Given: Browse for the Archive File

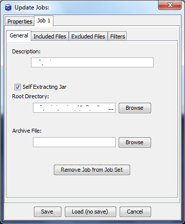Looking at the screenshot, I should (x=135, y=142).
